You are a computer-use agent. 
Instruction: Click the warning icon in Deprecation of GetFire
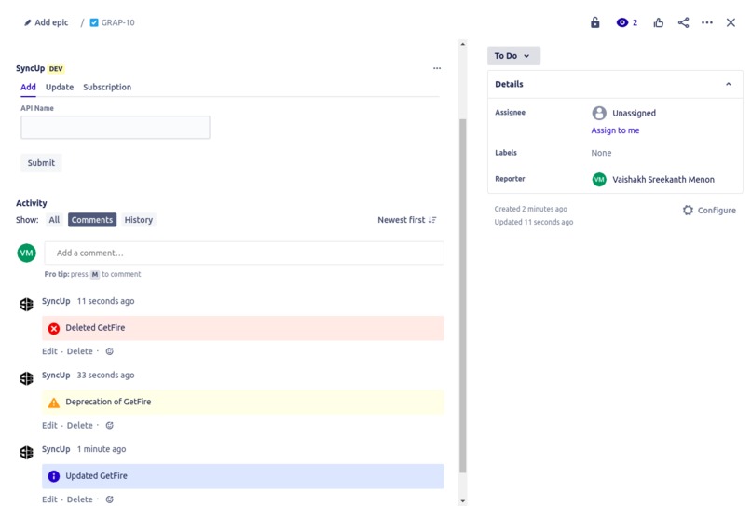(x=54, y=403)
